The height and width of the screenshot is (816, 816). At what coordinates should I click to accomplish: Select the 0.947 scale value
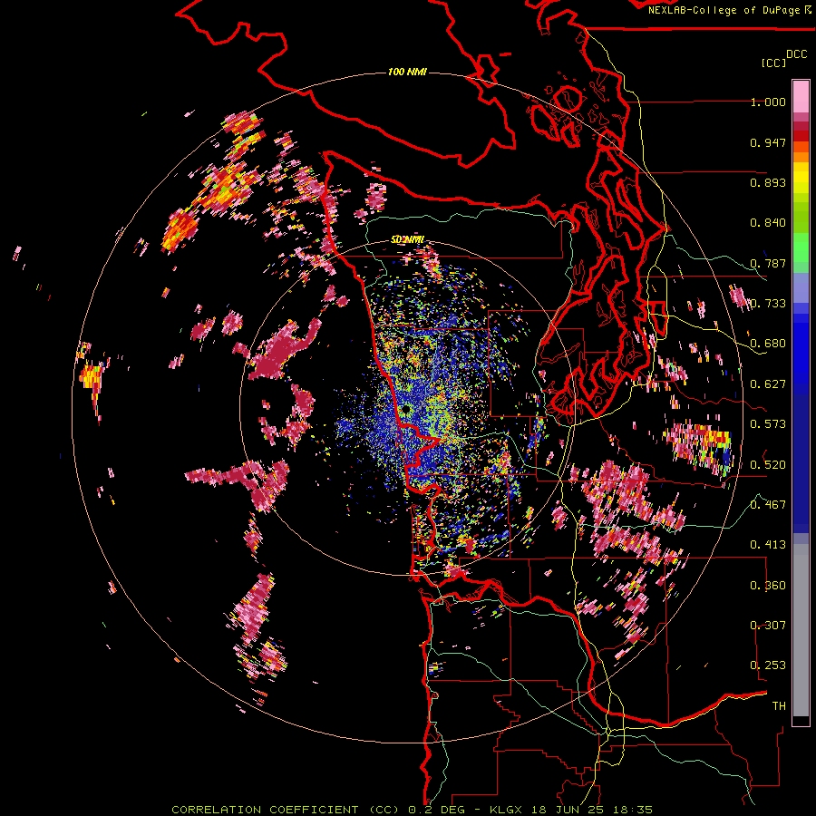pos(768,142)
